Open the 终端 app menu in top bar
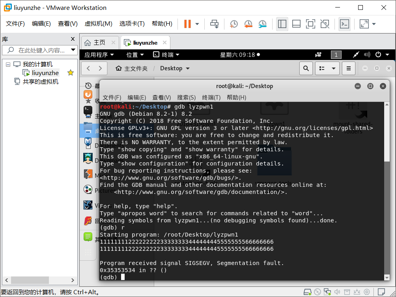The image size is (396, 297). click(x=166, y=55)
